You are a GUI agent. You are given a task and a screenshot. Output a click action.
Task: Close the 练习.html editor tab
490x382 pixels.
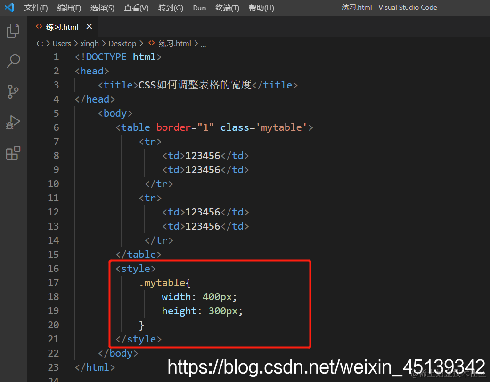[x=89, y=26]
